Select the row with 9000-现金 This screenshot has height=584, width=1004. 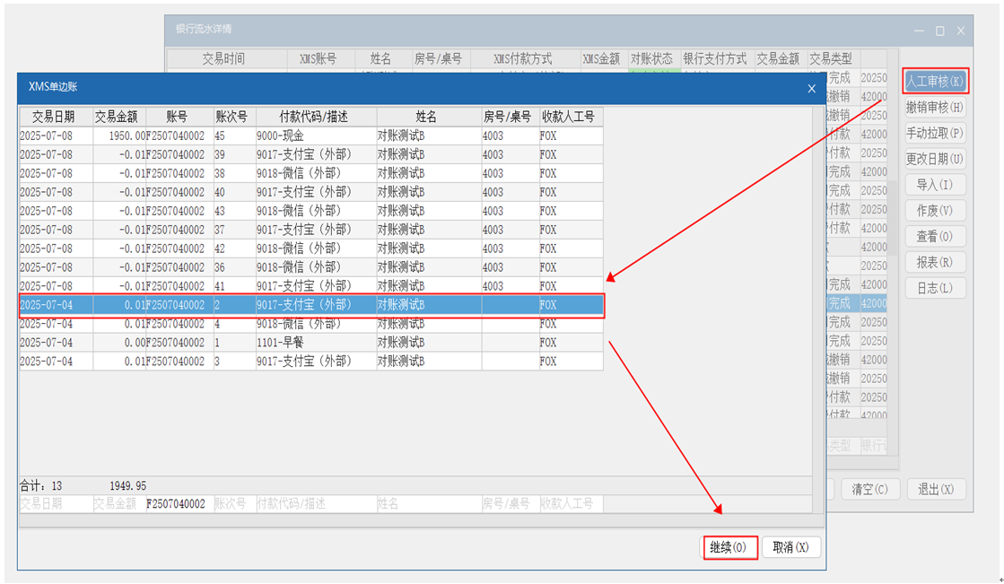311,135
